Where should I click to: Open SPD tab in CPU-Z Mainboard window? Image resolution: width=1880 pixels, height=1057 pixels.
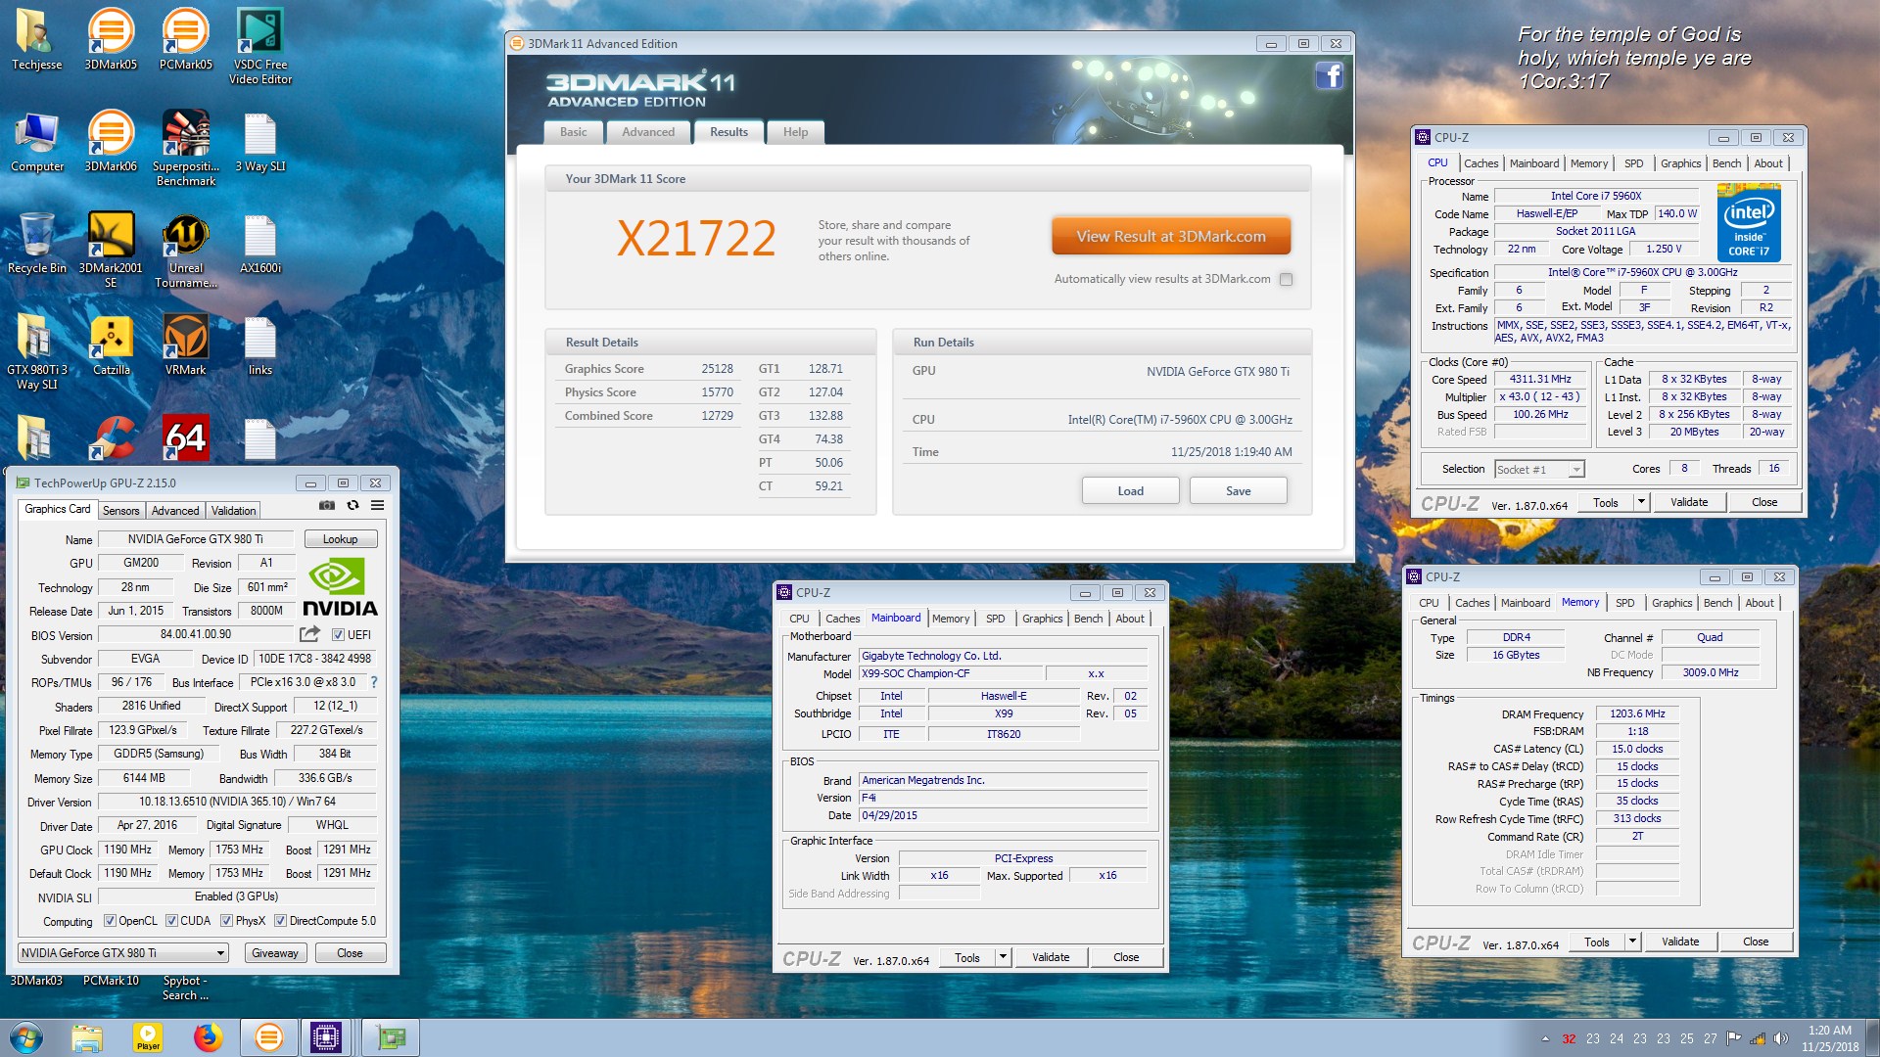point(995,619)
